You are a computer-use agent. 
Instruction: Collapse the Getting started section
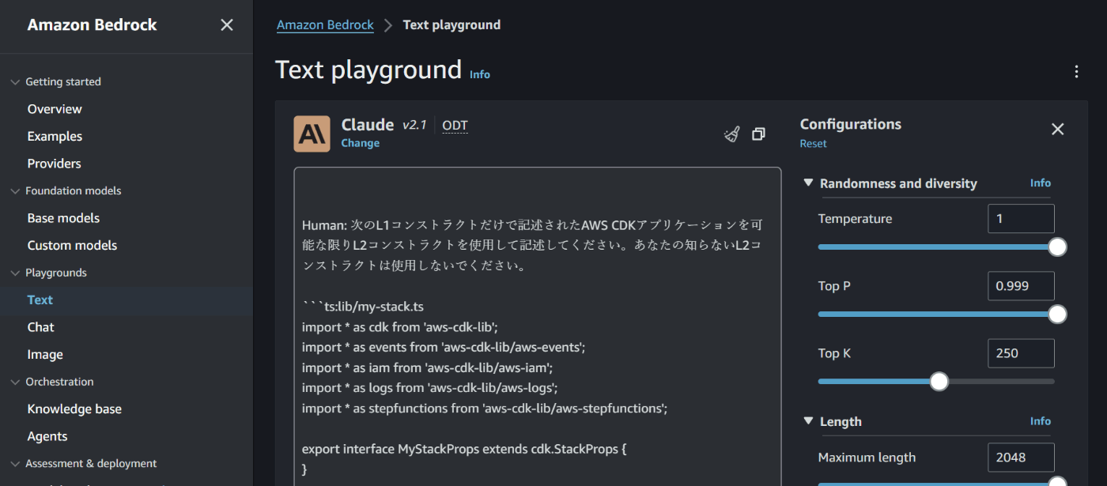point(15,82)
